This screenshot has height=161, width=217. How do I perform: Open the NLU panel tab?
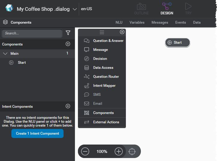pos(119,22)
